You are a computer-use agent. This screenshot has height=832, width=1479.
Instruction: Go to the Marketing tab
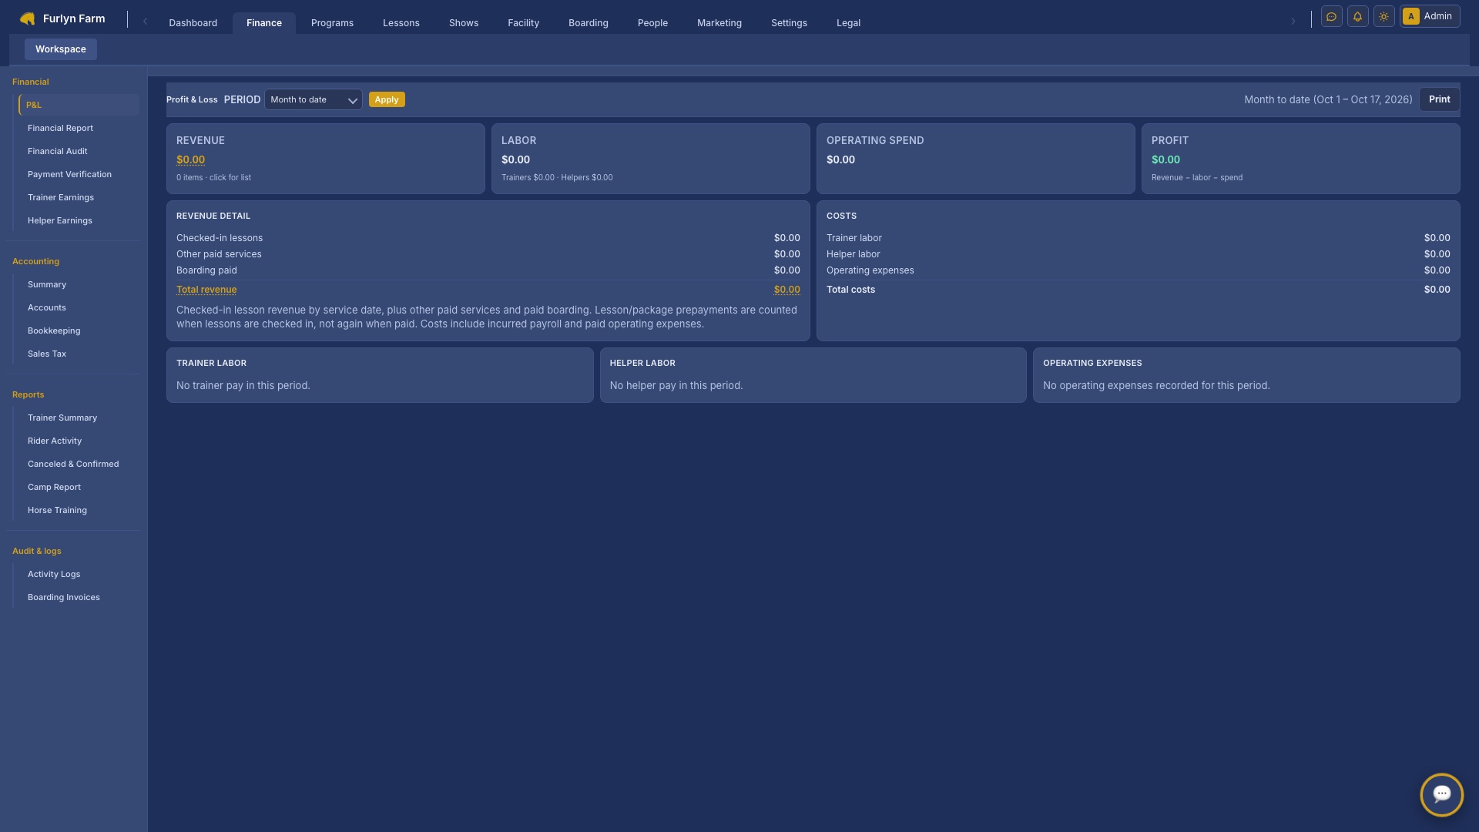click(x=719, y=23)
